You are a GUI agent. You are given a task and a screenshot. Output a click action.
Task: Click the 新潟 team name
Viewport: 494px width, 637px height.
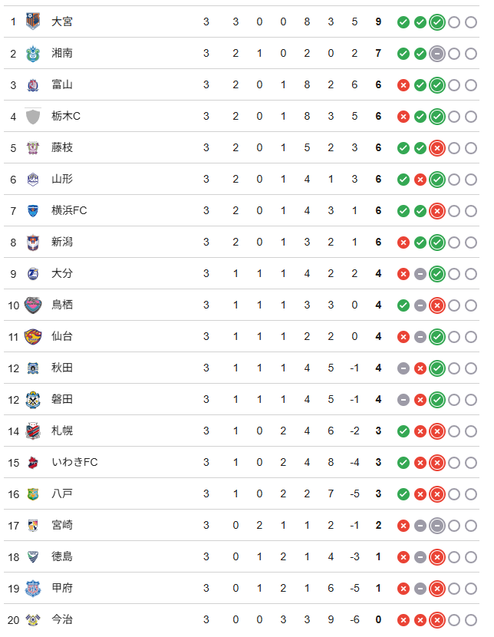(x=62, y=242)
